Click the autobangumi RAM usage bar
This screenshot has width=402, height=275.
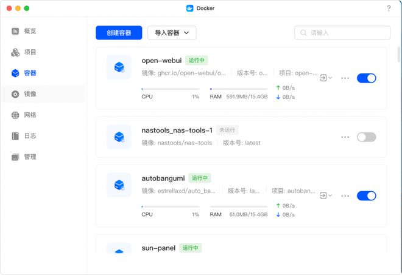[x=239, y=206]
